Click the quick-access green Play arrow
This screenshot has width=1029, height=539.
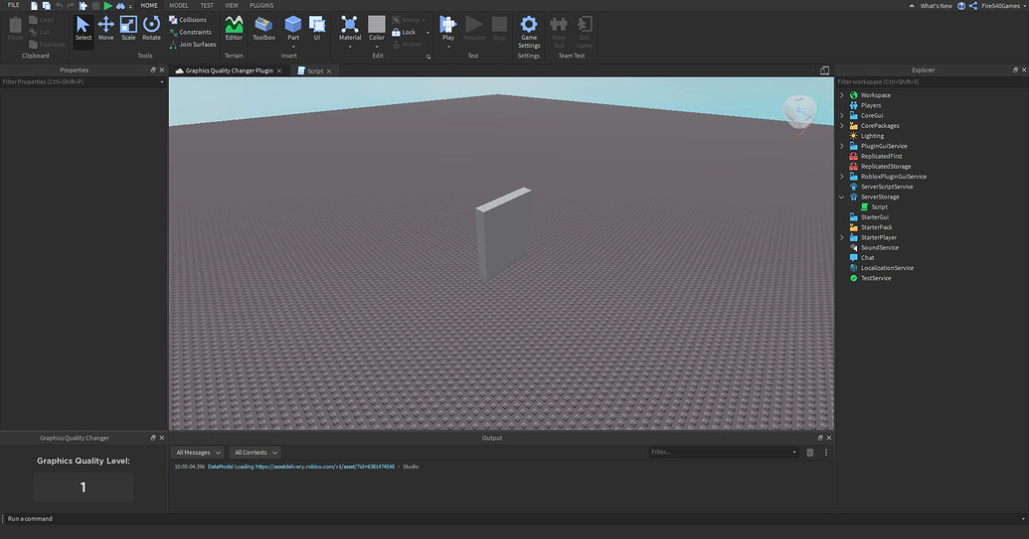(x=107, y=5)
